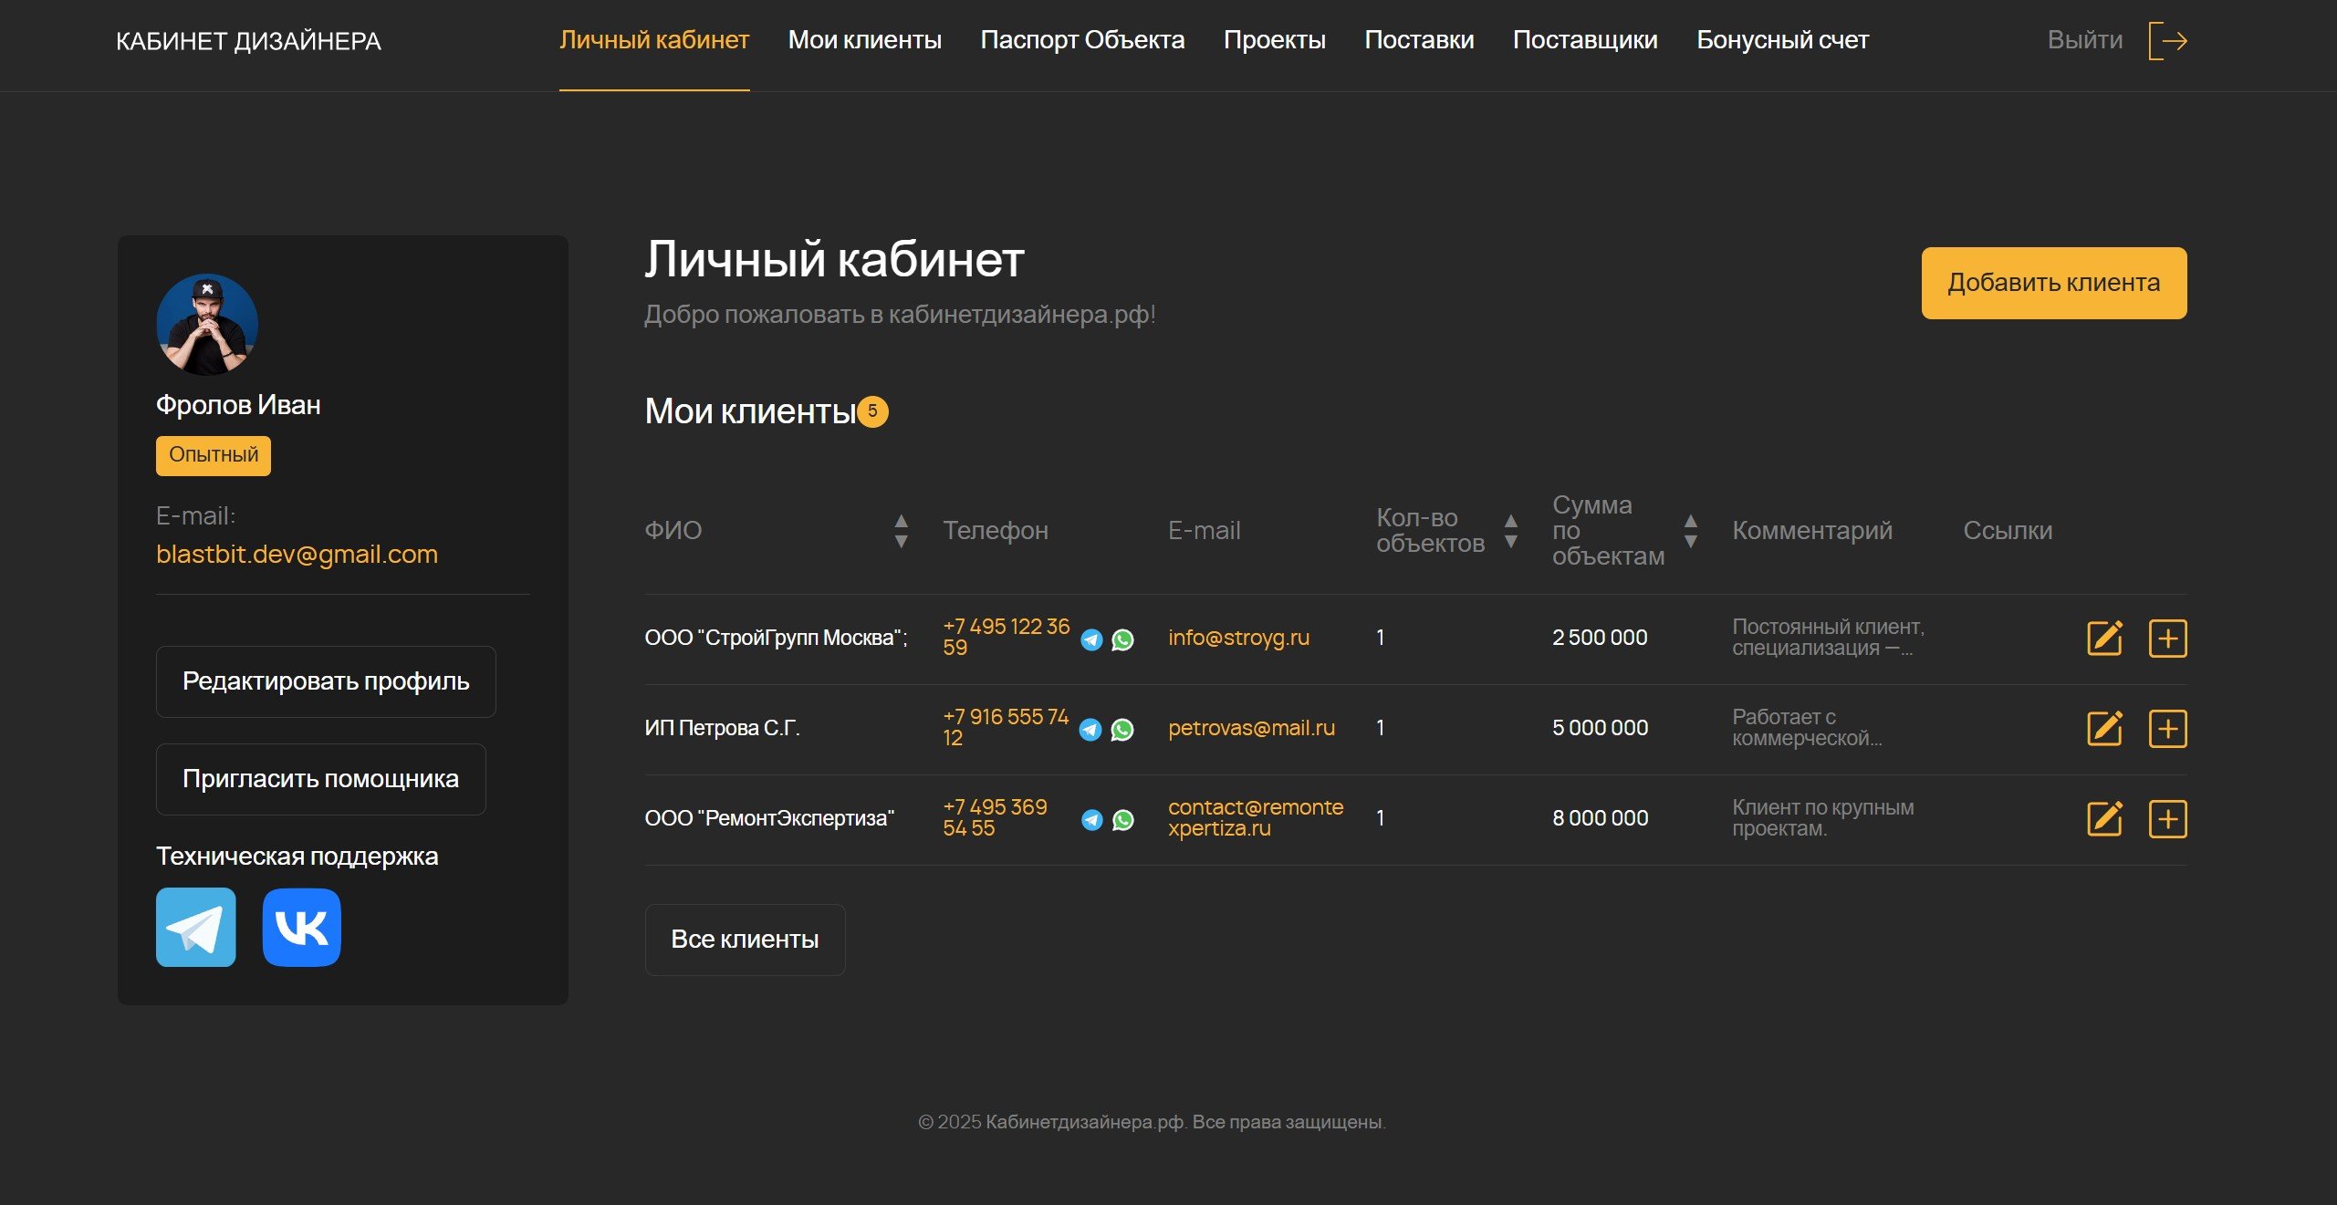Click the logout arrow icon
2337x1205 pixels.
[x=2168, y=41]
